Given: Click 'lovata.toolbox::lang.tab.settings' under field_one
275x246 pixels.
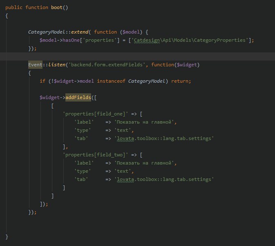Looking at the screenshot, I should click(x=164, y=138).
